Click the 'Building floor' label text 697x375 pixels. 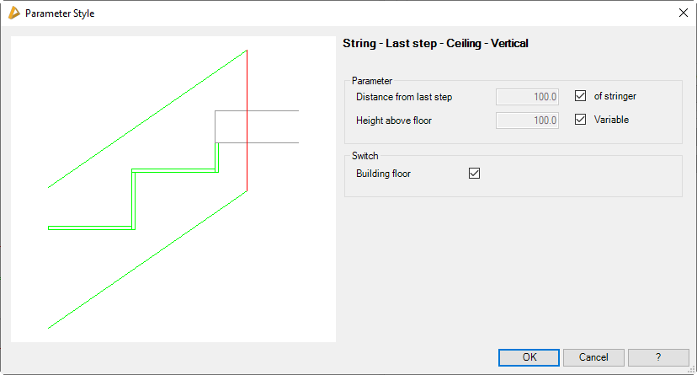pyautogui.click(x=383, y=174)
